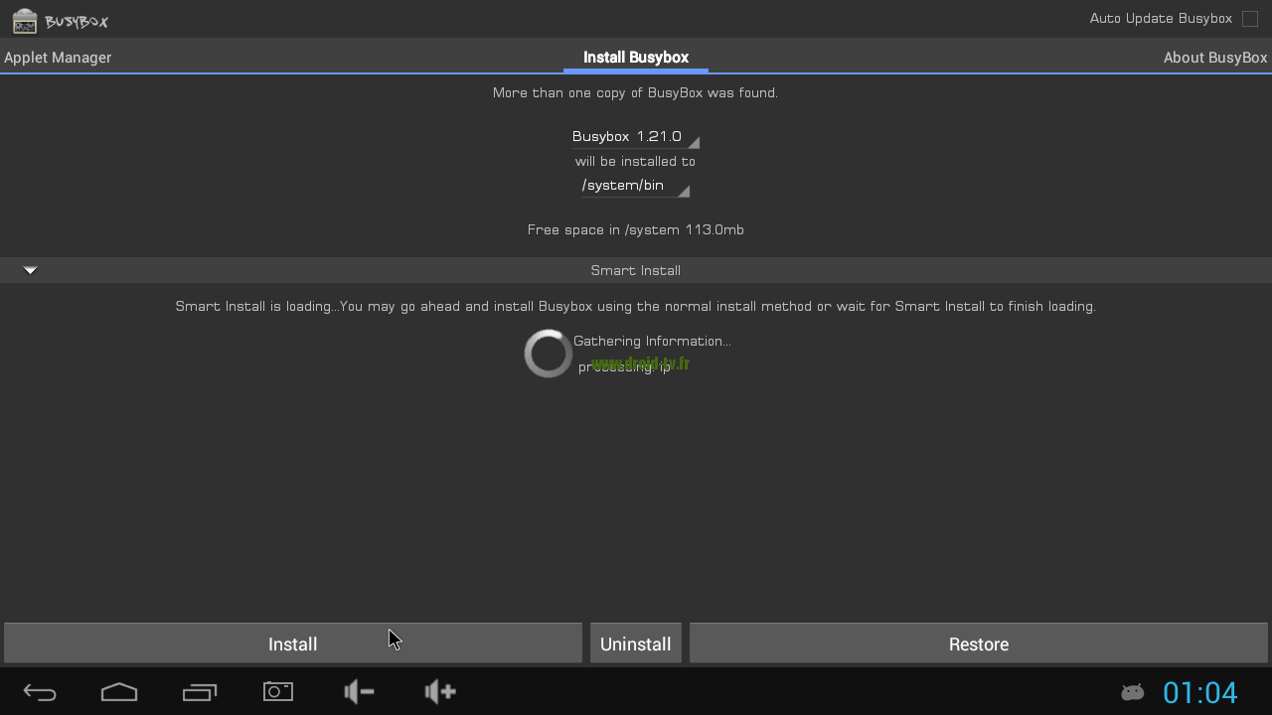This screenshot has height=715, width=1272.
Task: Tap the Android debug notification icon
Action: 1132,692
